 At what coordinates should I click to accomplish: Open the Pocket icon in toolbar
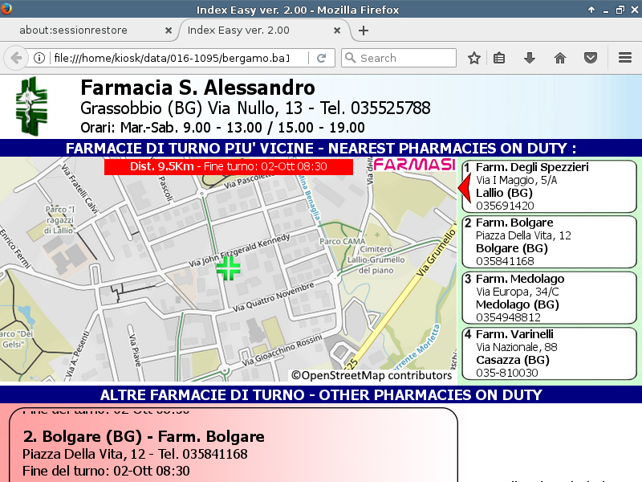click(x=591, y=58)
